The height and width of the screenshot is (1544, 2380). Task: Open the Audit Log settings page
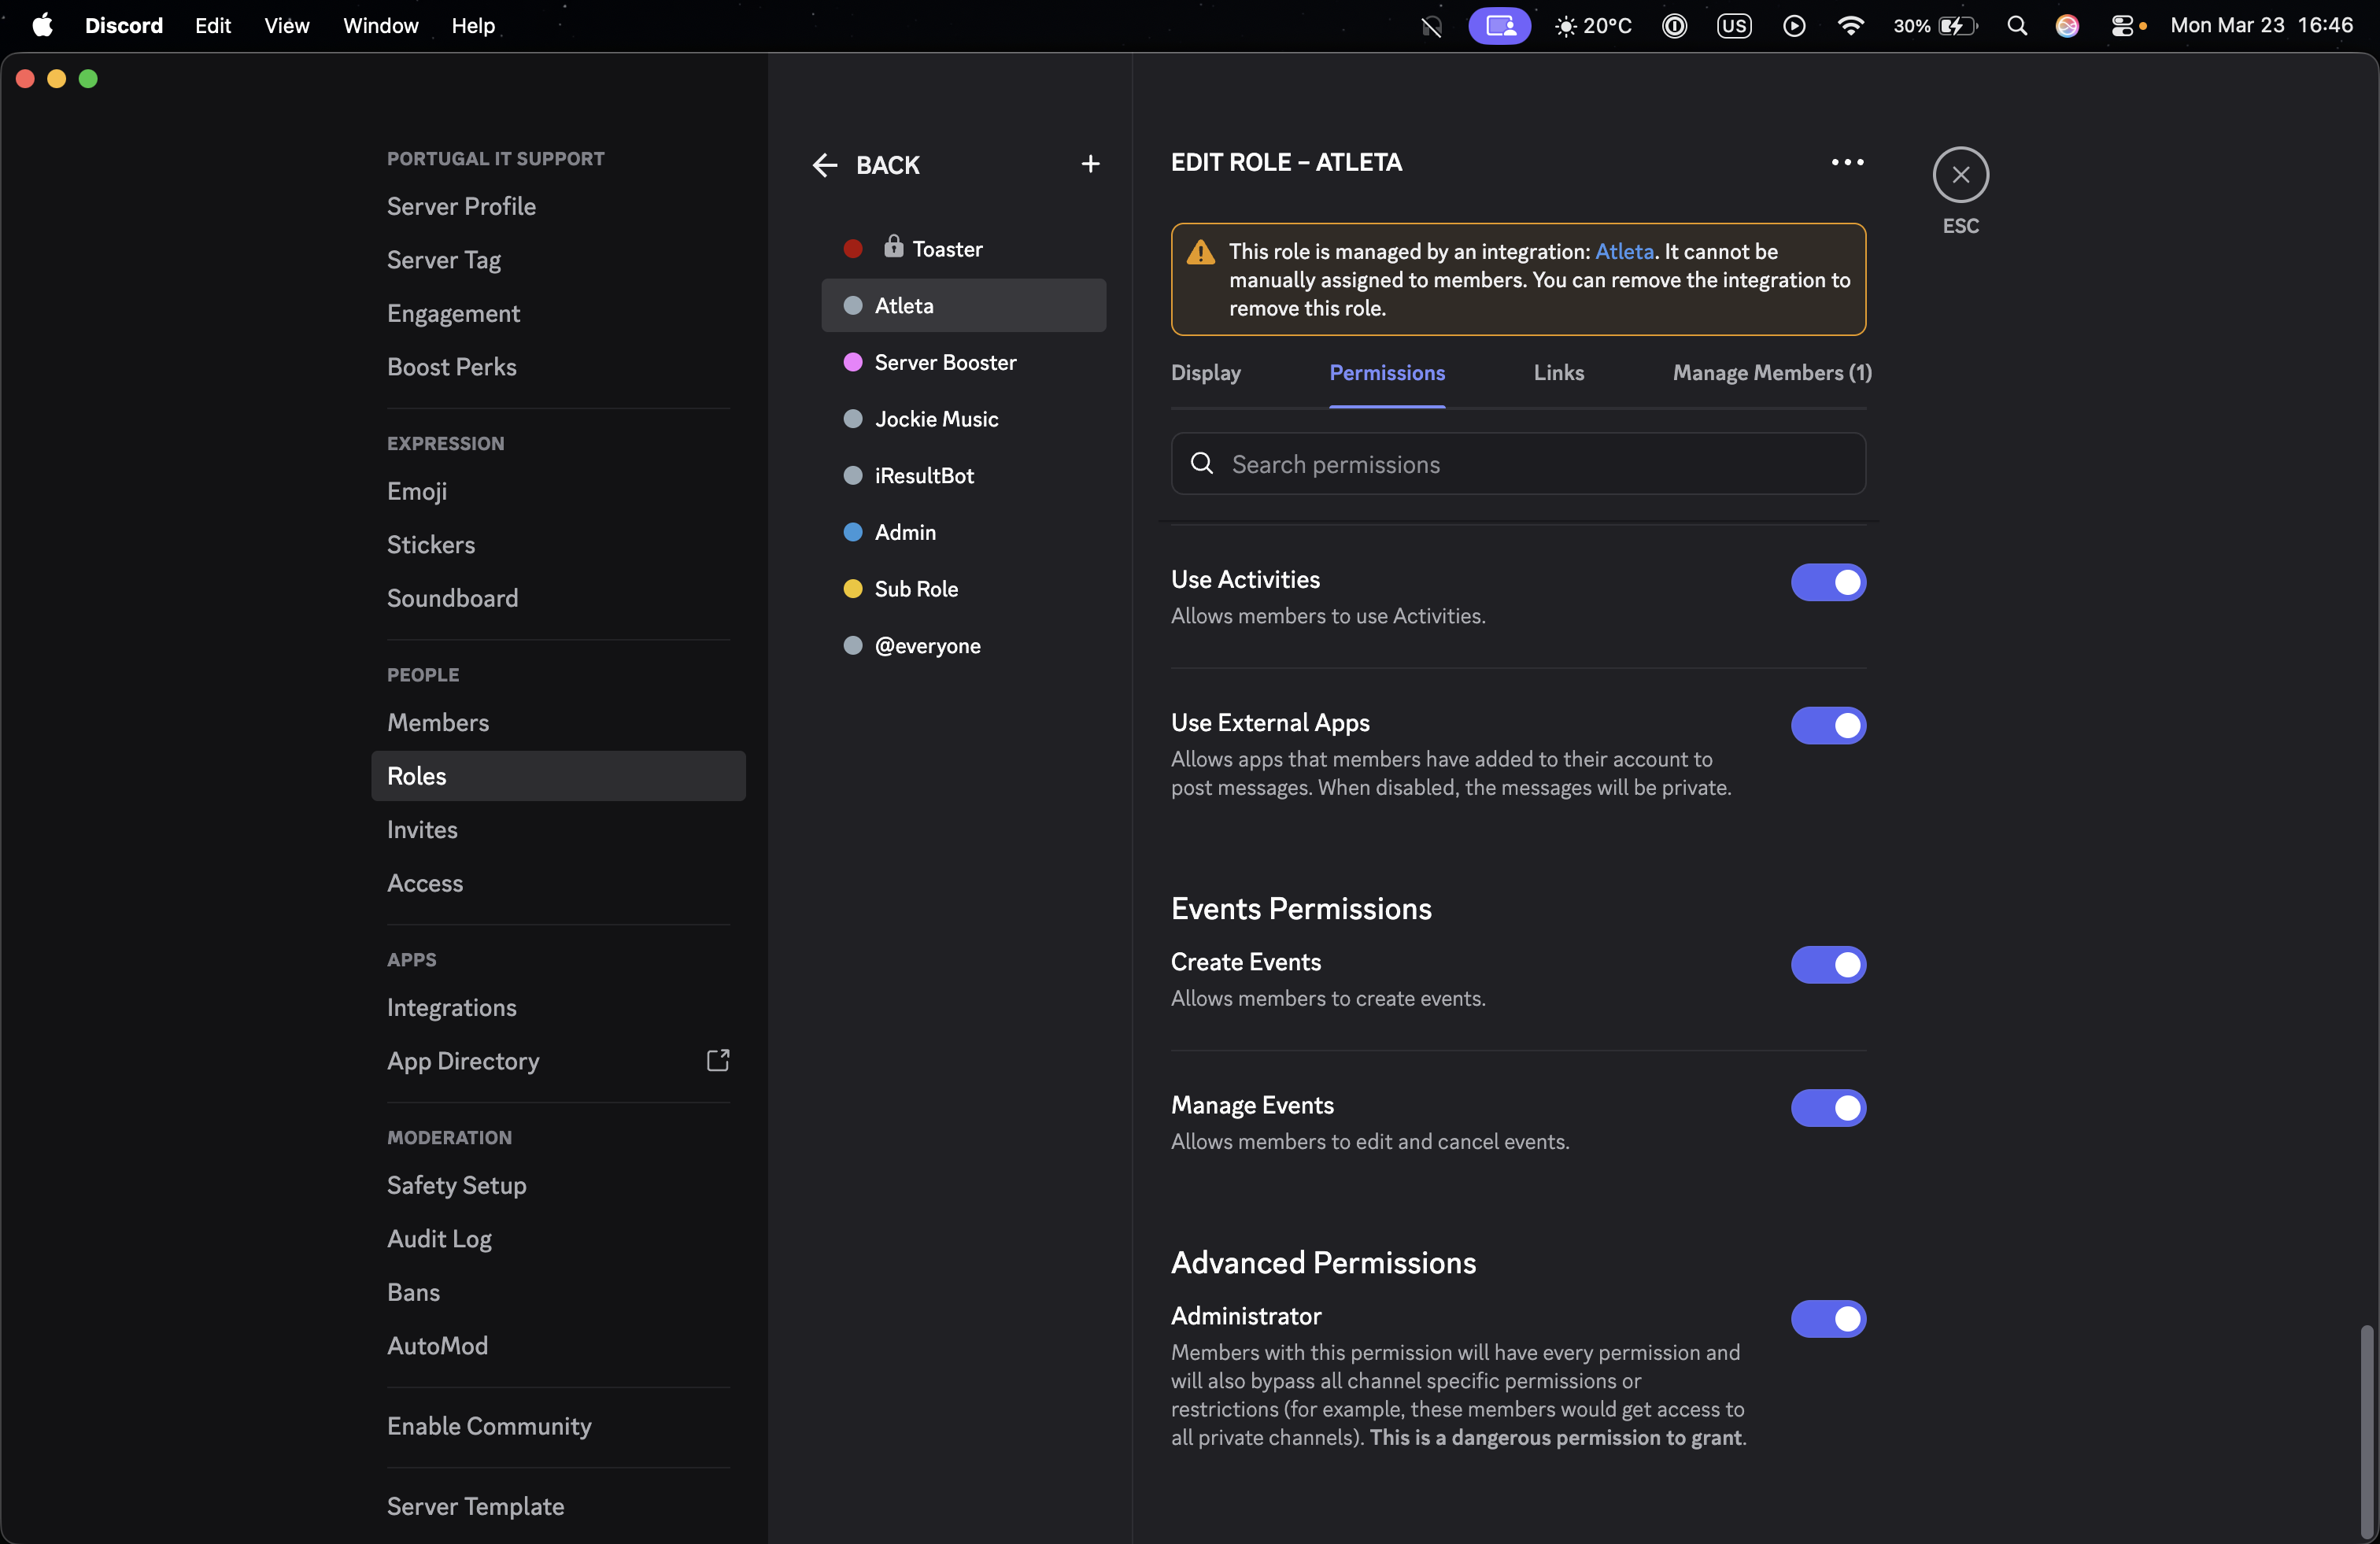tap(439, 1238)
